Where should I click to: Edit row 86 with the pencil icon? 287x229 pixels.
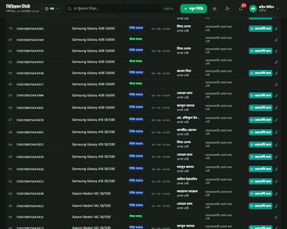pyautogui.click(x=276, y=108)
